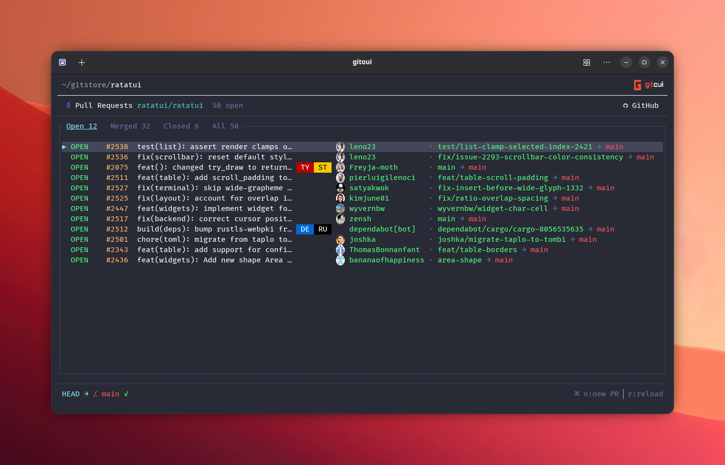
Task: Select PR #2525 fix(layout) title
Action: [x=215, y=198]
